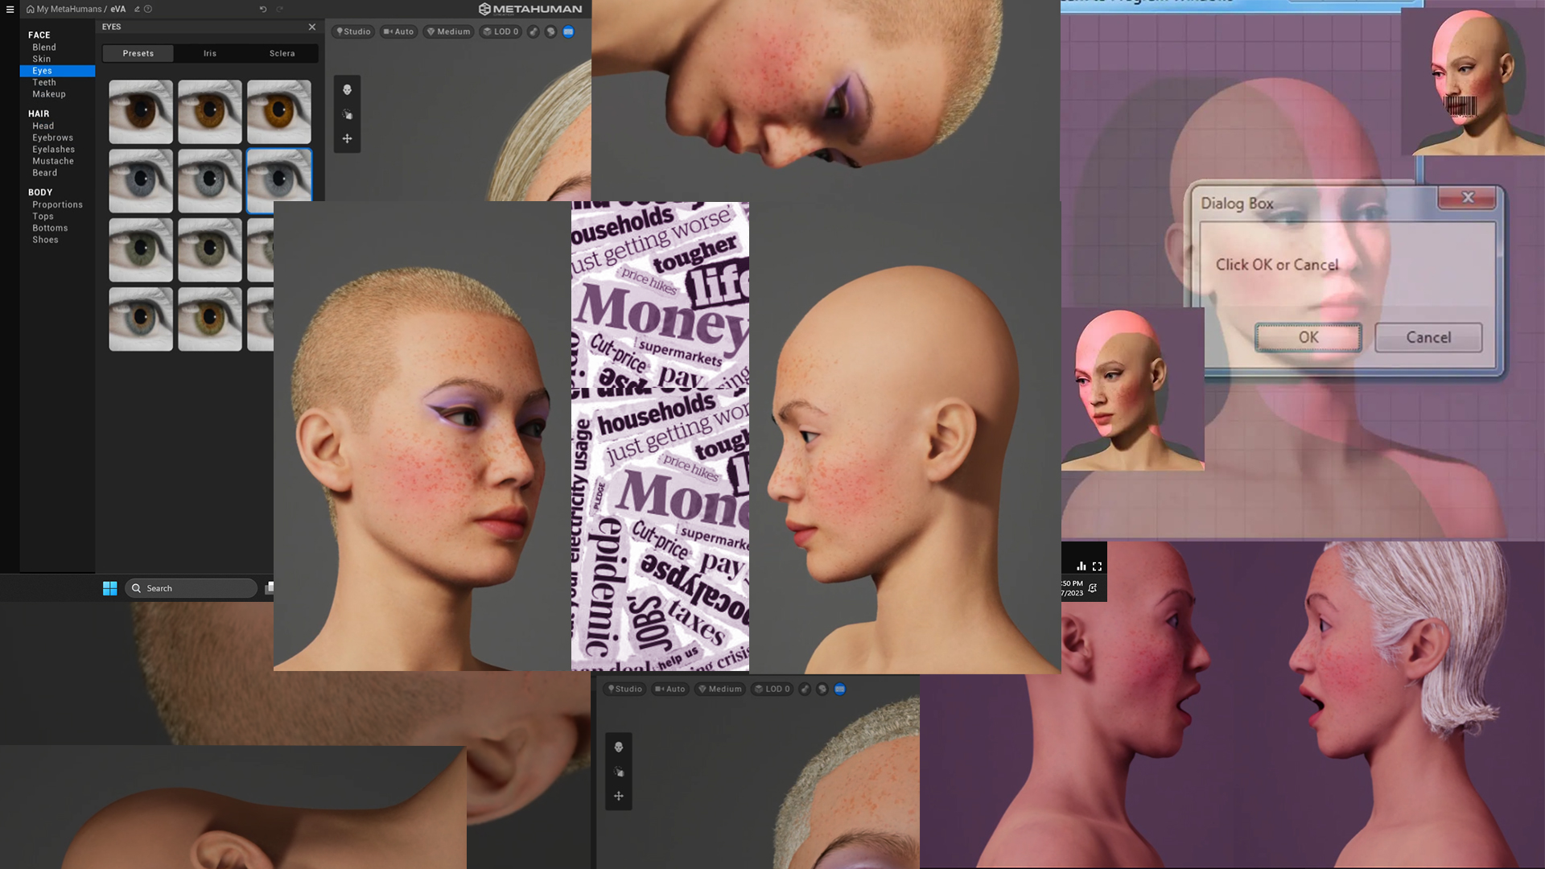This screenshot has height=869, width=1545.
Task: Click the My MetaHumans home icon
Action: coord(31,10)
